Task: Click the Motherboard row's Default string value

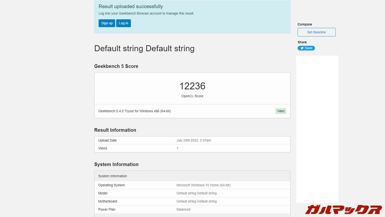Action: pos(196,202)
